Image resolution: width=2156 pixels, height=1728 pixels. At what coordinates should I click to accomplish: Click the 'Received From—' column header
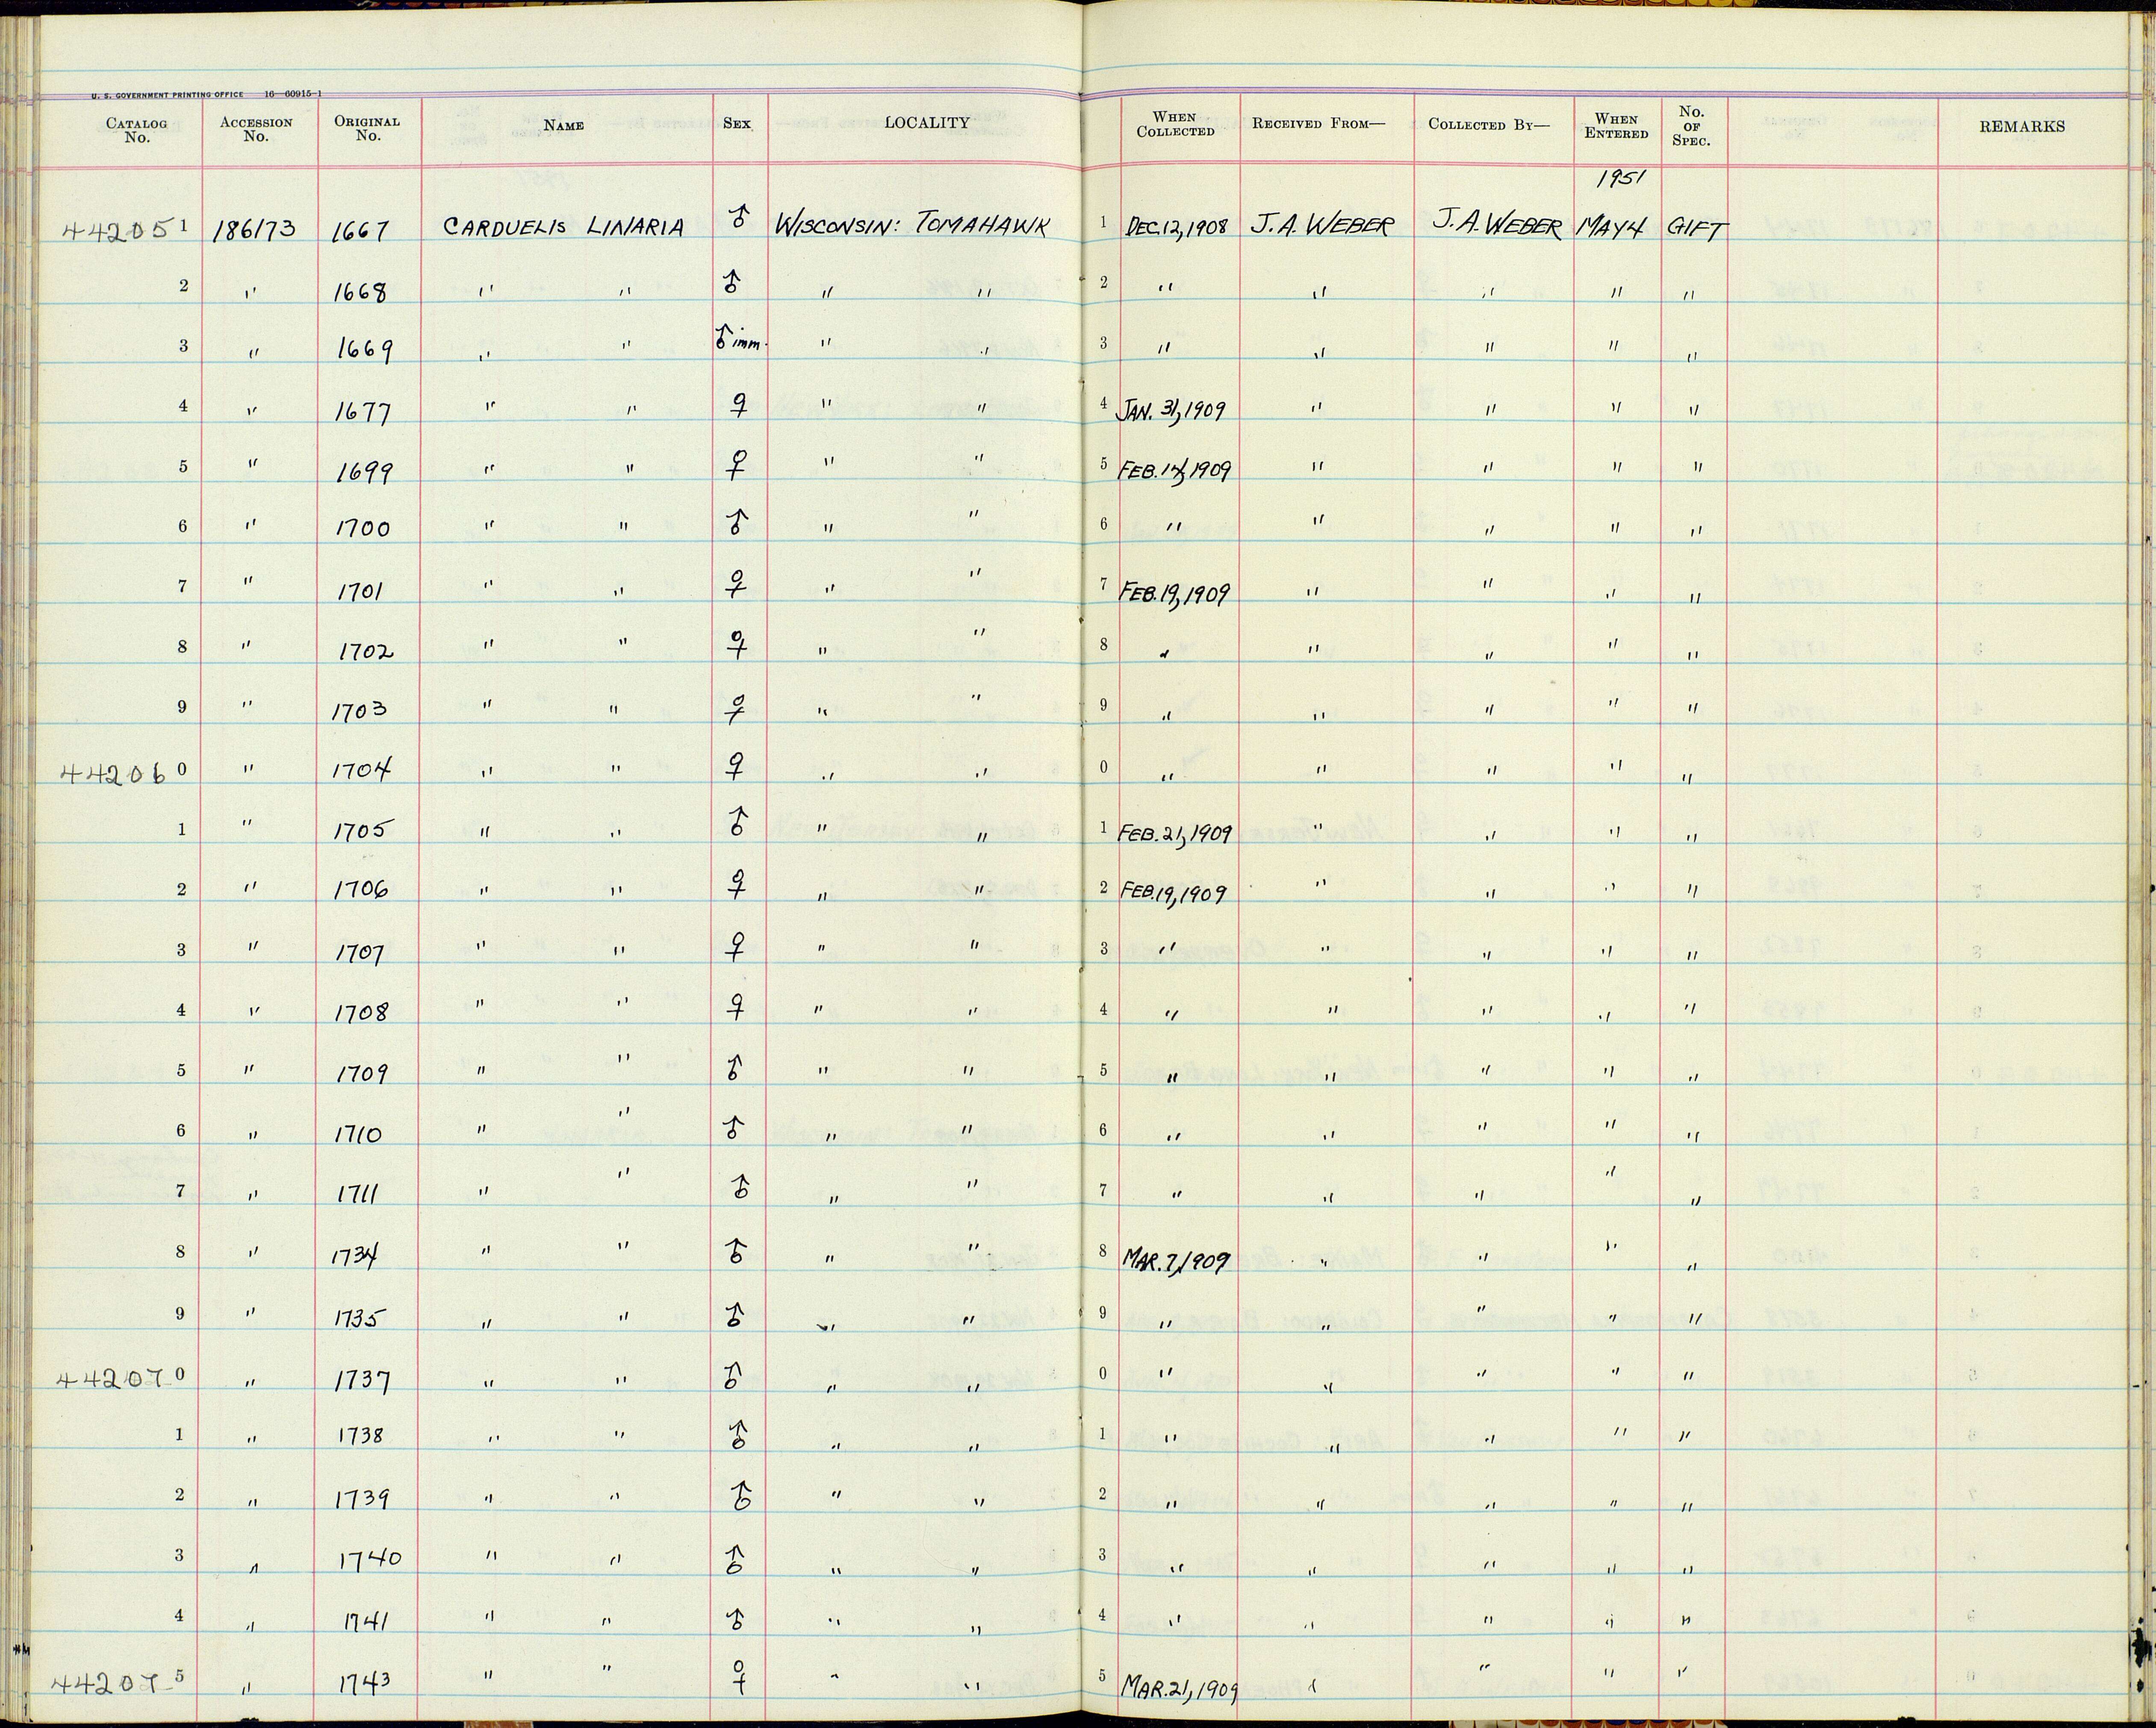[x=1319, y=124]
